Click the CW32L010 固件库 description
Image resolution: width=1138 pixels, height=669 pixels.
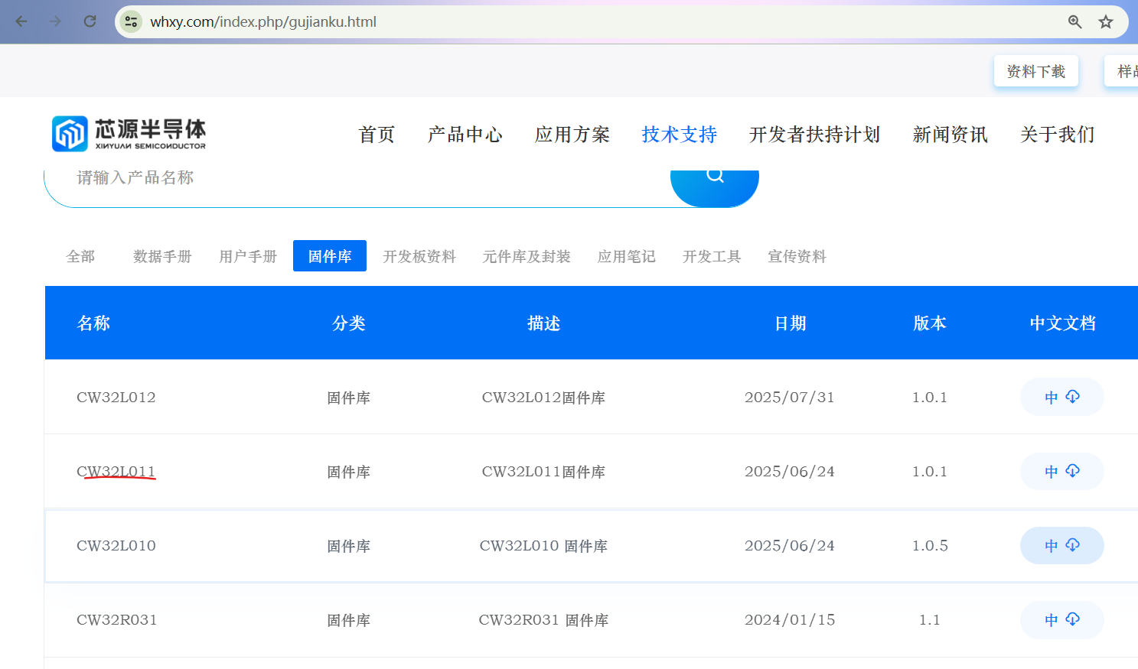point(543,546)
